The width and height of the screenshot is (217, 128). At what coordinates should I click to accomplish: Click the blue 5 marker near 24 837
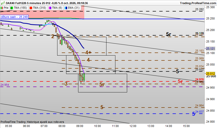click(x=194, y=114)
